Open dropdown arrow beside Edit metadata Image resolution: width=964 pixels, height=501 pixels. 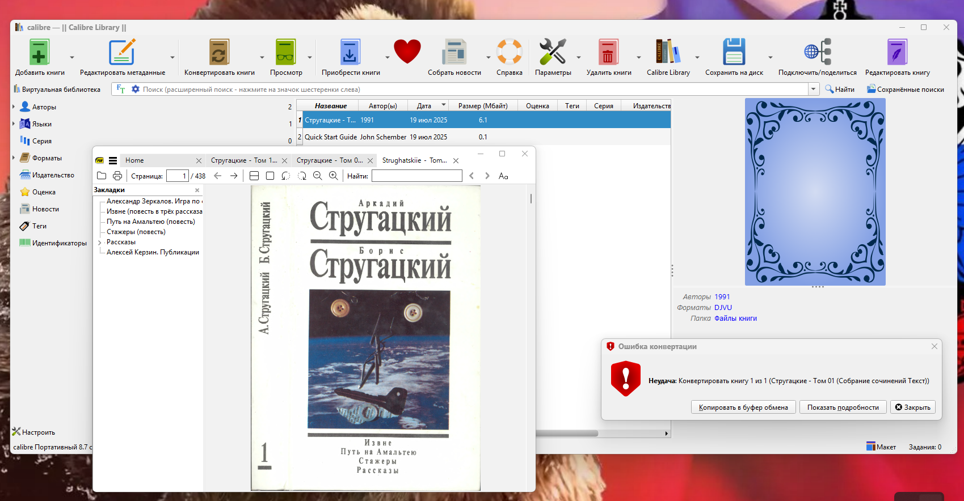tap(172, 57)
